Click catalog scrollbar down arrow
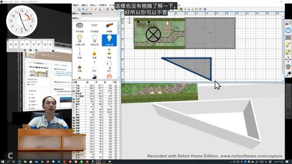292x164 pixels. point(118,77)
